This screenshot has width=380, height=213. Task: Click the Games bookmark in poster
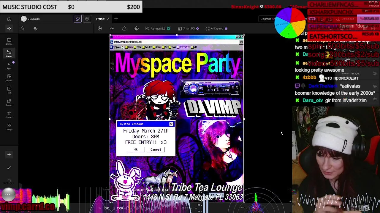(x=157, y=47)
